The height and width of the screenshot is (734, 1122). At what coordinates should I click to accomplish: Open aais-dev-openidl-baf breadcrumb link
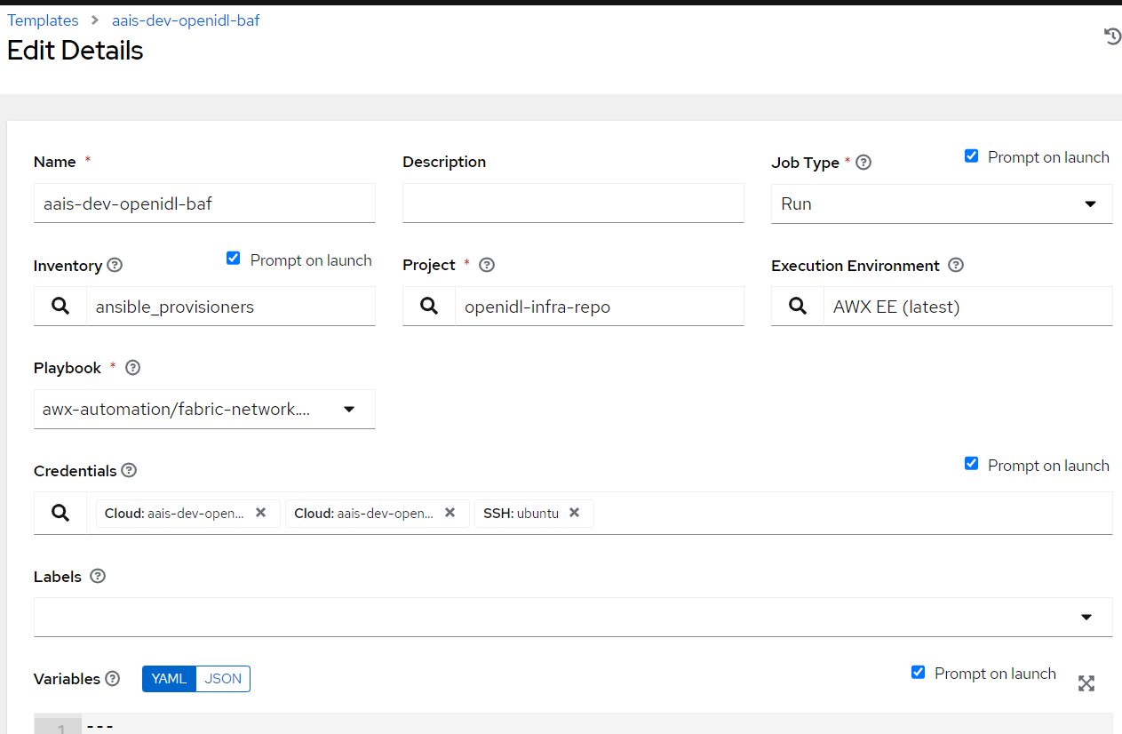(186, 20)
